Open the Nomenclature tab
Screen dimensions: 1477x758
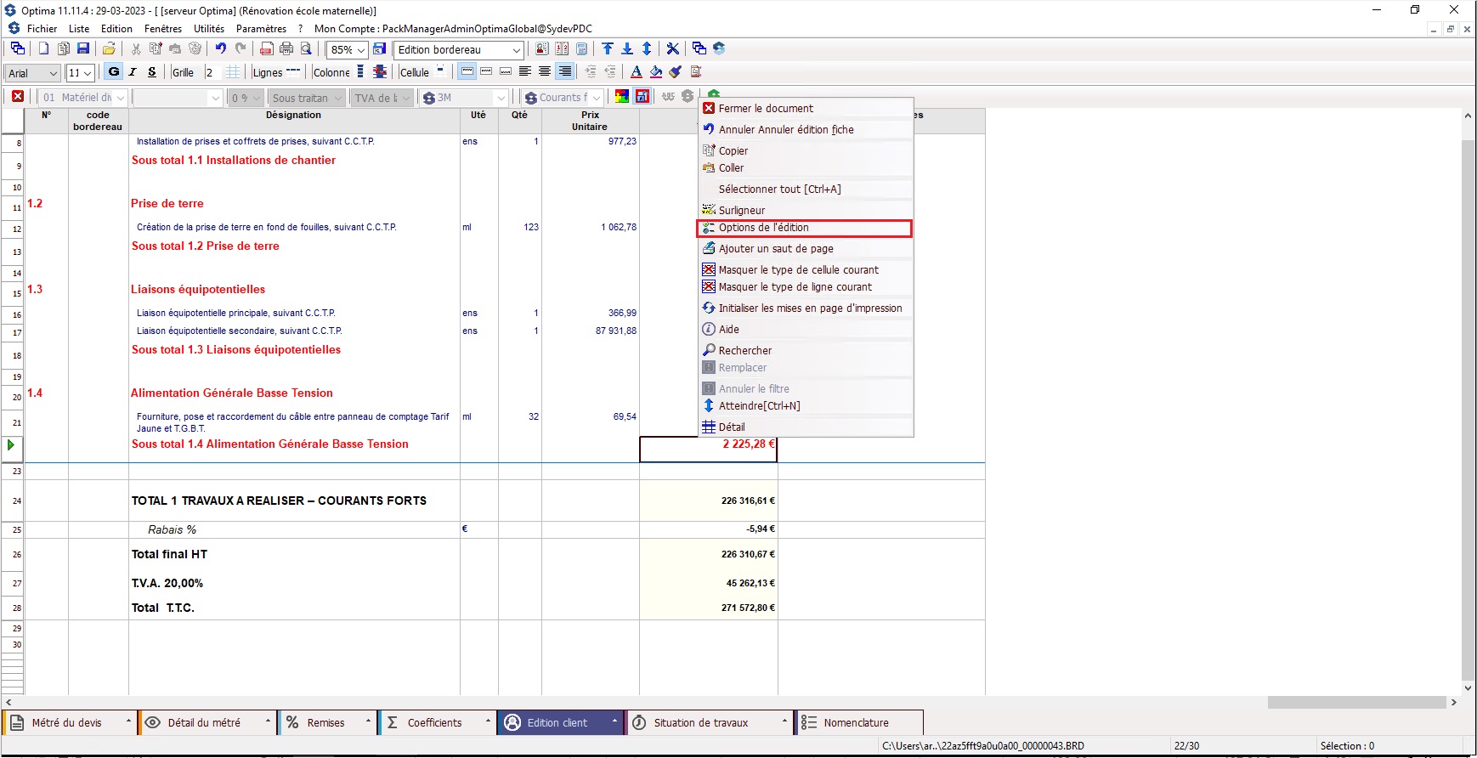click(x=858, y=722)
